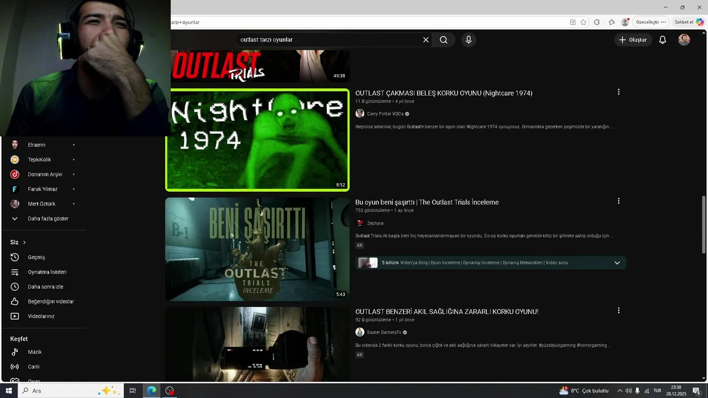Click the Beğendiğim videolar thumbs-up icon

[x=15, y=302]
